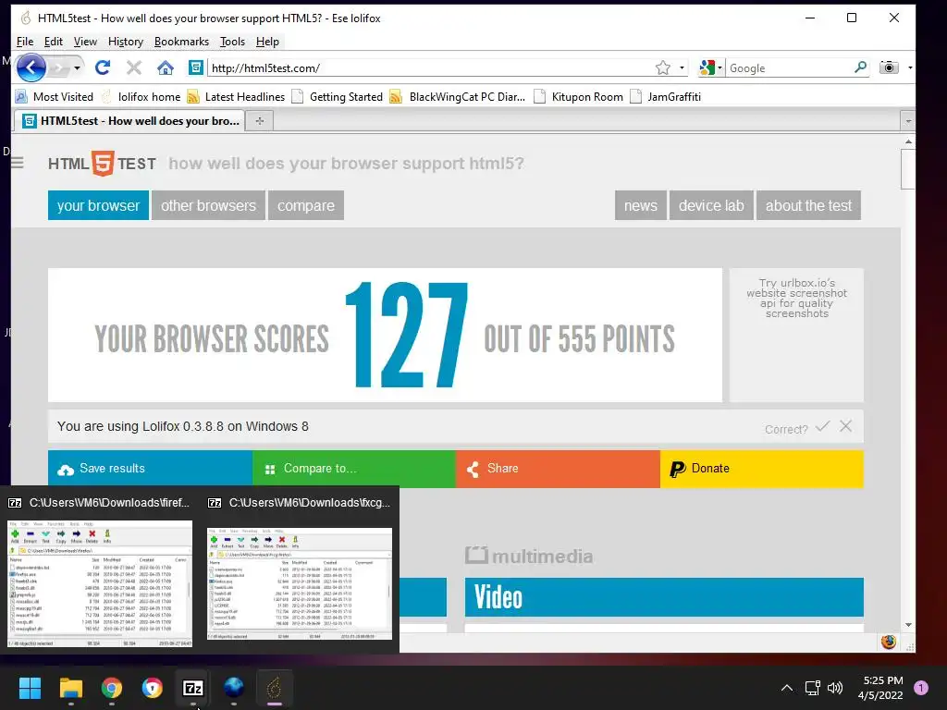The width and height of the screenshot is (947, 710).
Task: Click the 7-Zip taskbar icon
Action: tap(192, 688)
